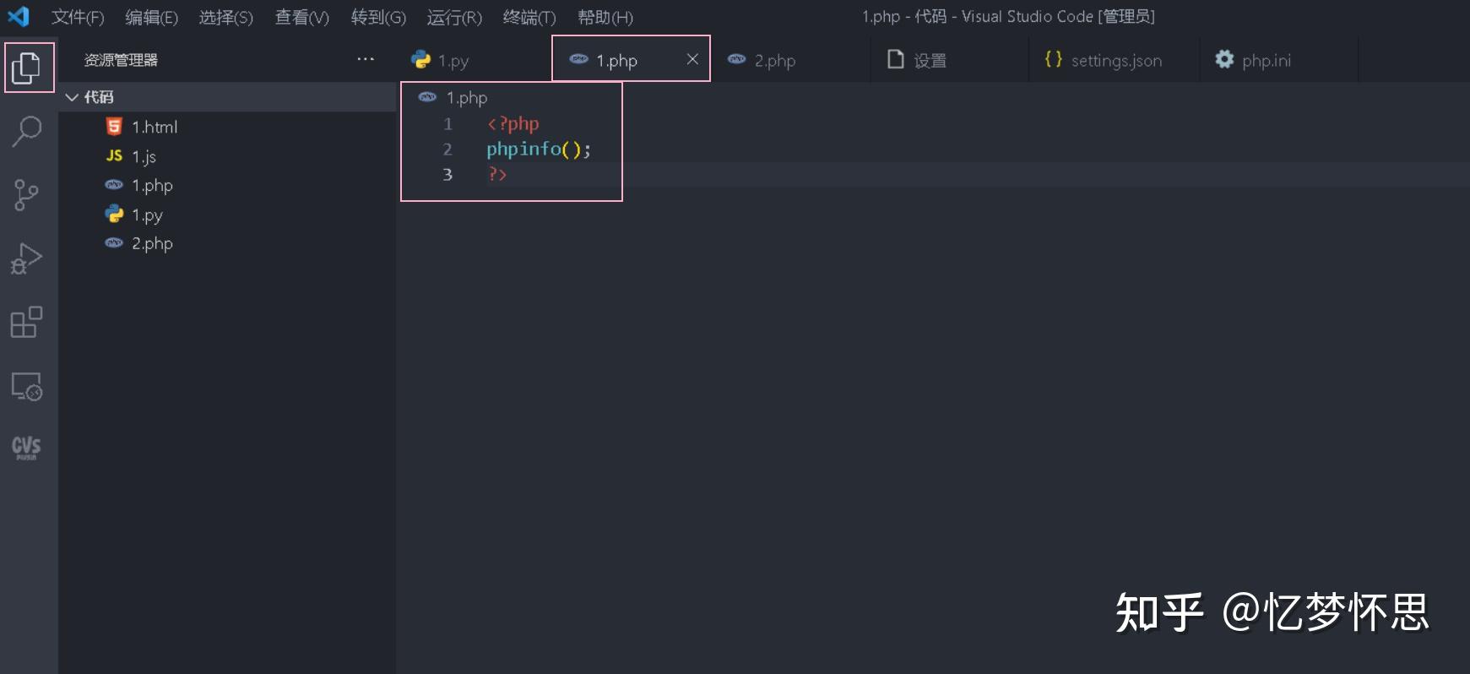The image size is (1470, 674).
Task: Open the Explorer more actions menu
Action: [366, 58]
